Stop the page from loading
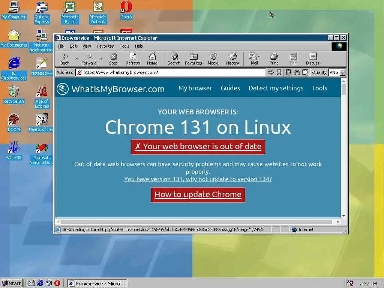 point(113,59)
